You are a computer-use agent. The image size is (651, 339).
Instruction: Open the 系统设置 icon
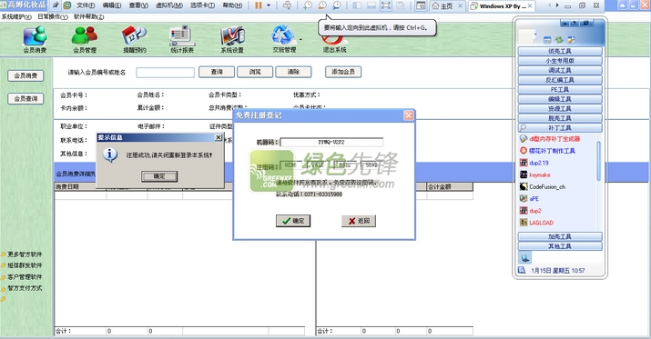(x=232, y=39)
